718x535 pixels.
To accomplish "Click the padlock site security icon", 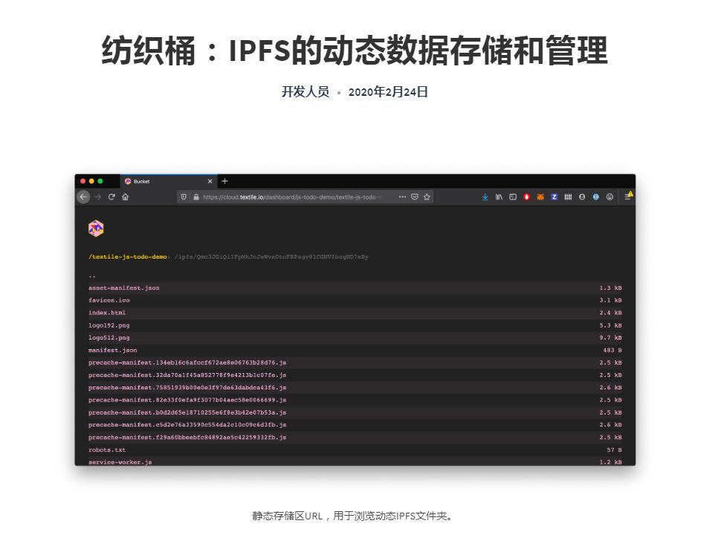I will [196, 197].
